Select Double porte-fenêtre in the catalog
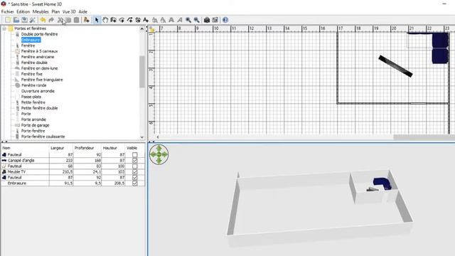 click(40, 34)
